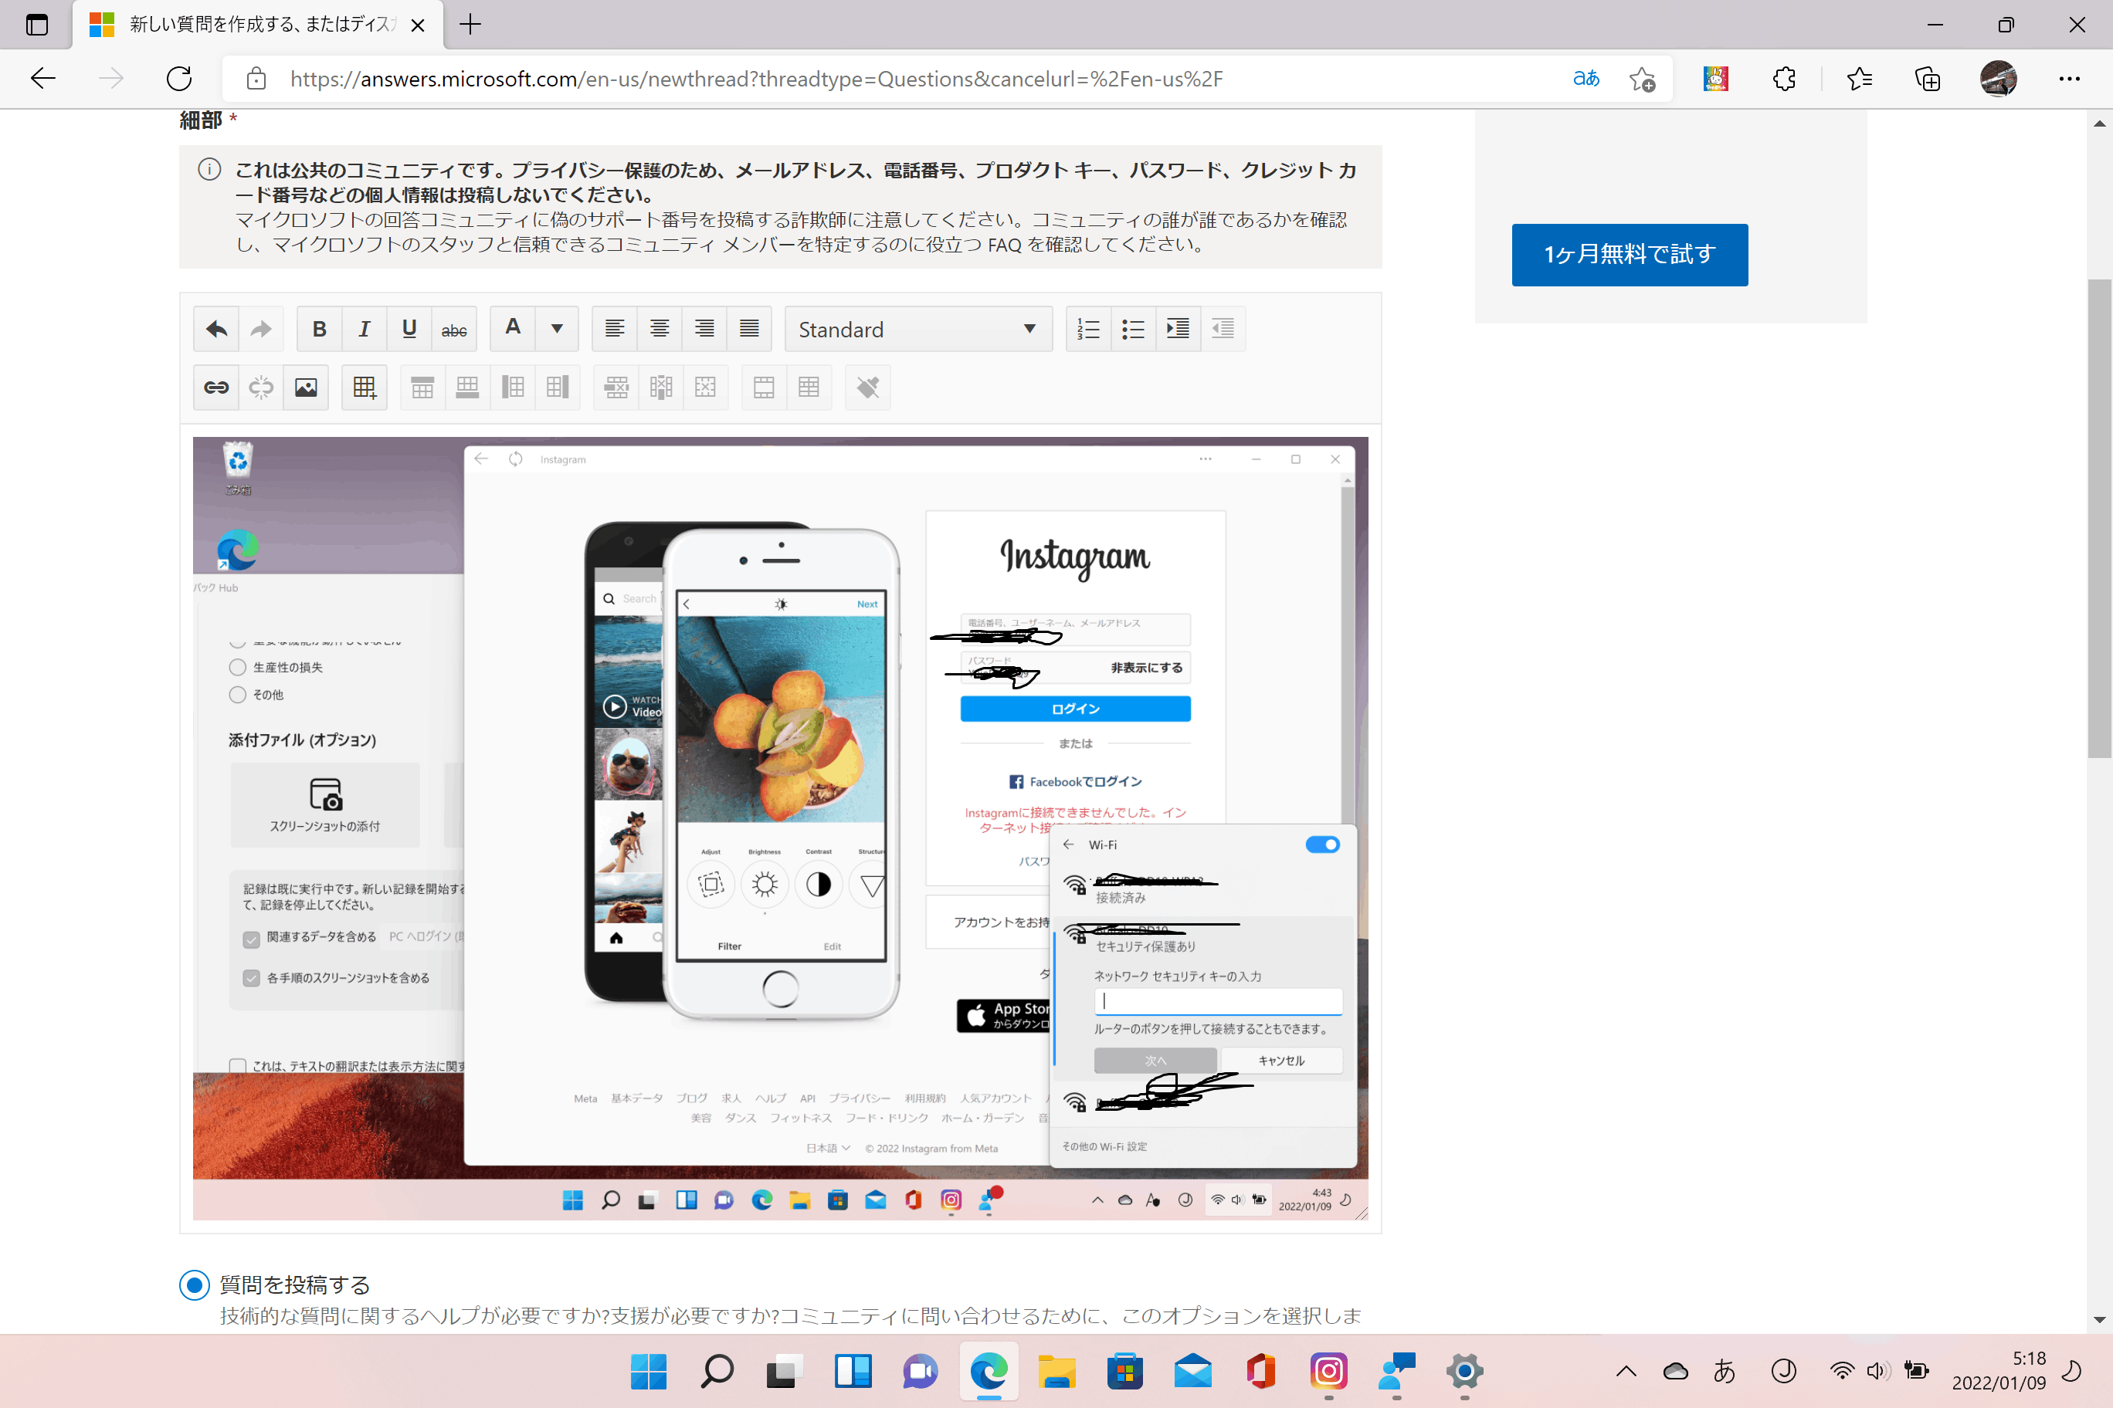
Task: Align text right
Action: [x=704, y=330]
